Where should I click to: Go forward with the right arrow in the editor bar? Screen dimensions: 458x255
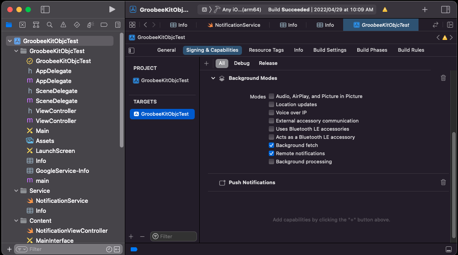pyautogui.click(x=153, y=25)
